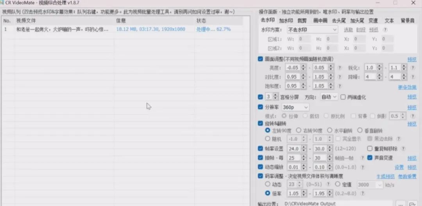The height and width of the screenshot is (206, 422).
Task: Browse output location with the ... button
Action: click(x=401, y=203)
